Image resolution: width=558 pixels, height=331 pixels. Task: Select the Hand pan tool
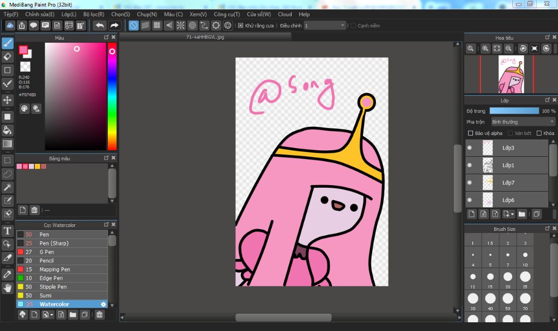point(8,287)
